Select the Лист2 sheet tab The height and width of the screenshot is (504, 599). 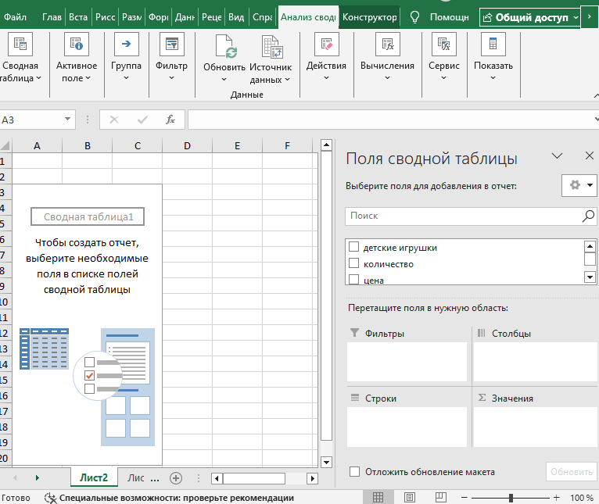tap(94, 477)
